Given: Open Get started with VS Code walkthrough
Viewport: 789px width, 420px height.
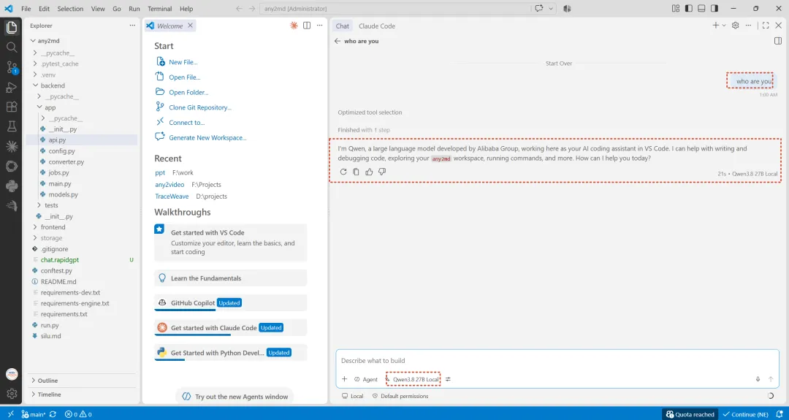Looking at the screenshot, I should point(230,243).
